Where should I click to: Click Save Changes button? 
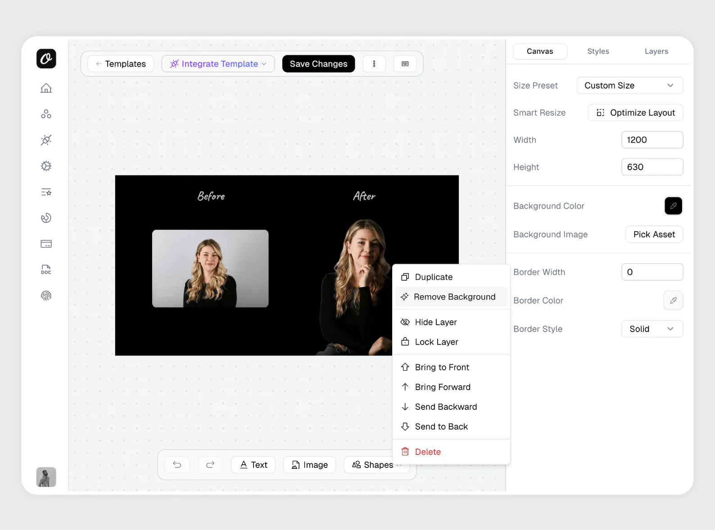(x=319, y=64)
